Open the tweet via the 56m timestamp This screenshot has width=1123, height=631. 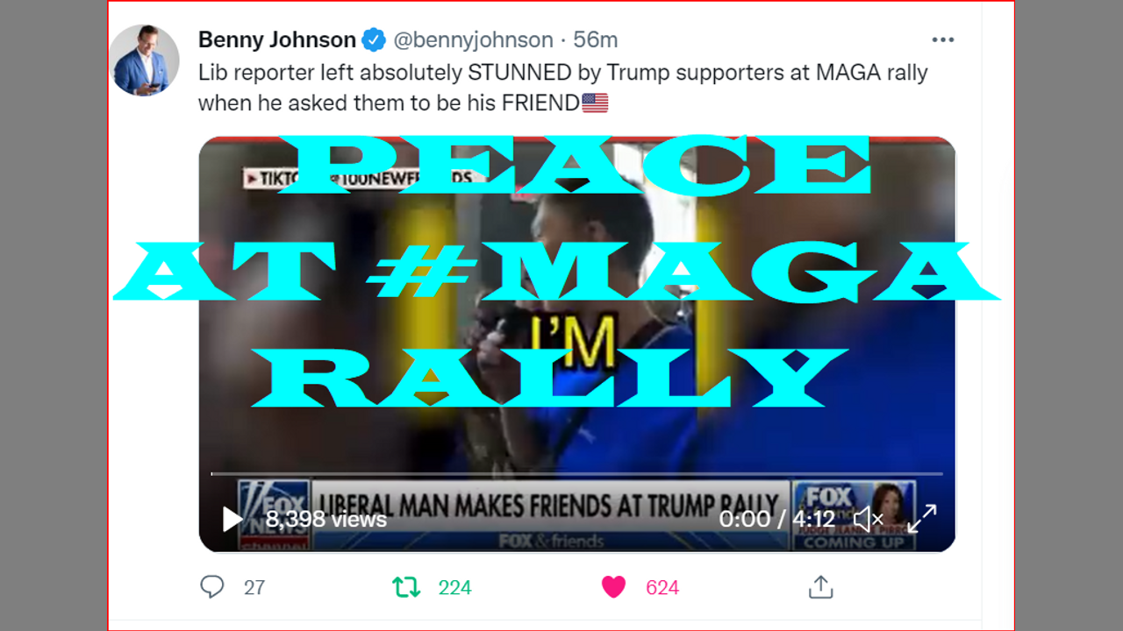(596, 39)
